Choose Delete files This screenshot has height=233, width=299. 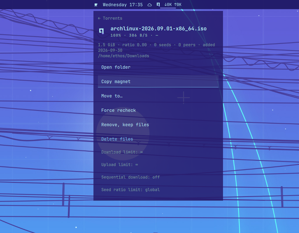pos(158,139)
